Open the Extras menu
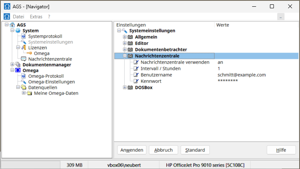 click(36, 17)
